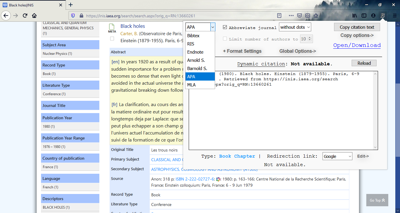The width and height of the screenshot is (400, 213).
Task: Click the Home icon in toolbar
Action: tap(34, 16)
